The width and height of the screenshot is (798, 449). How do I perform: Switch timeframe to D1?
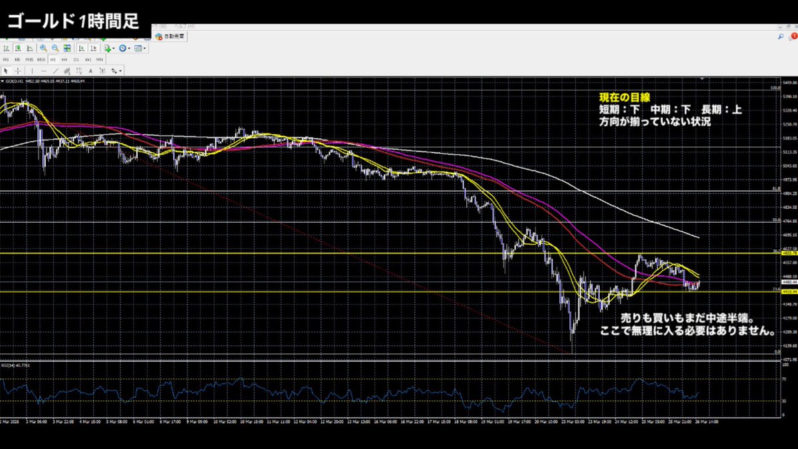tap(76, 59)
